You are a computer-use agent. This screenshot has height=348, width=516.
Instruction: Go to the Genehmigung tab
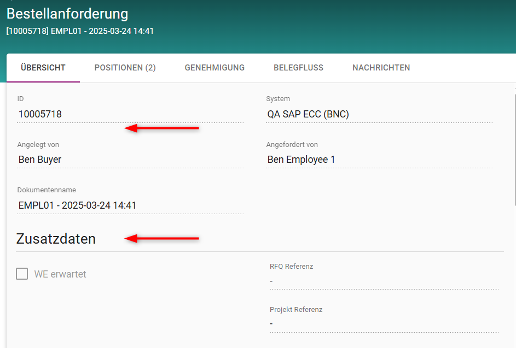coord(214,68)
